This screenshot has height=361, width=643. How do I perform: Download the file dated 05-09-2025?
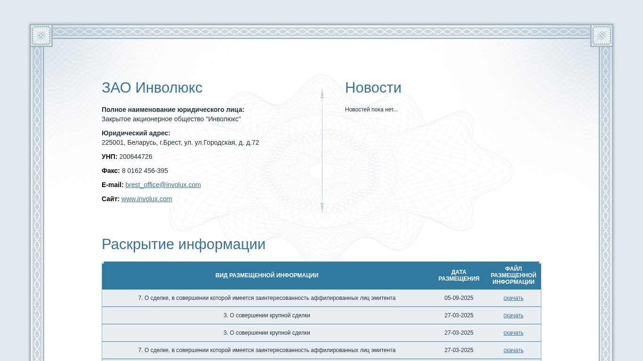point(513,298)
